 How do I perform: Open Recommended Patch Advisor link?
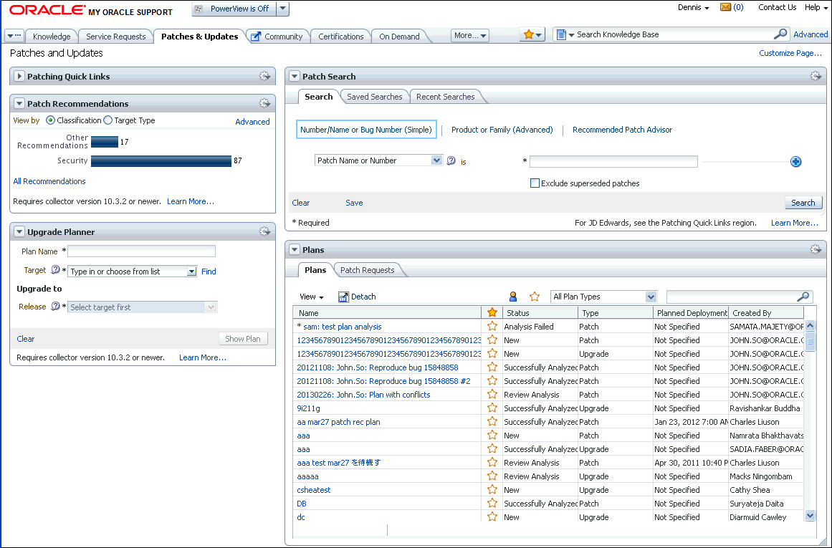tap(622, 130)
